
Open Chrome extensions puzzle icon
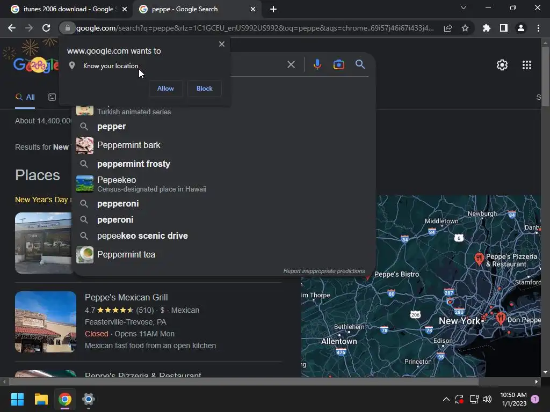486,28
